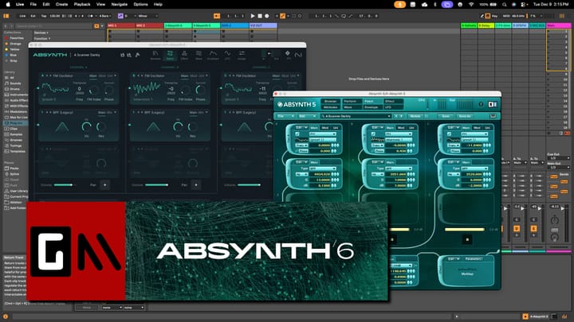The height and width of the screenshot is (322, 574).
Task: Click the purple scale mode icon
Action: (120, 16)
